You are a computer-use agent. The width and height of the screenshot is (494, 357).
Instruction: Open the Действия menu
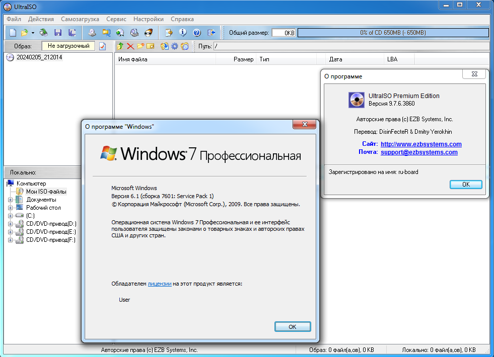(x=41, y=19)
